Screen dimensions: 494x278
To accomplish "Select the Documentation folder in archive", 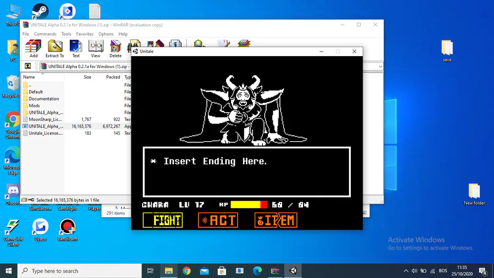I will 76,99.
